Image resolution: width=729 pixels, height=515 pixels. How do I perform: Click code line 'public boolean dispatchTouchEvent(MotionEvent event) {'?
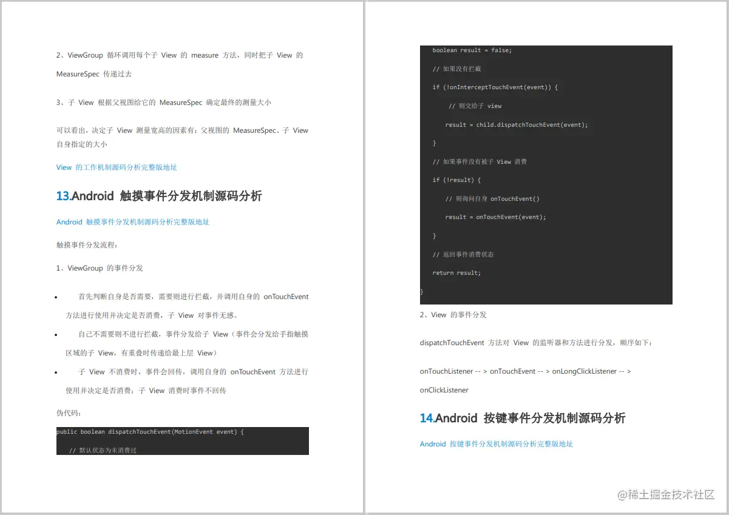click(150, 432)
